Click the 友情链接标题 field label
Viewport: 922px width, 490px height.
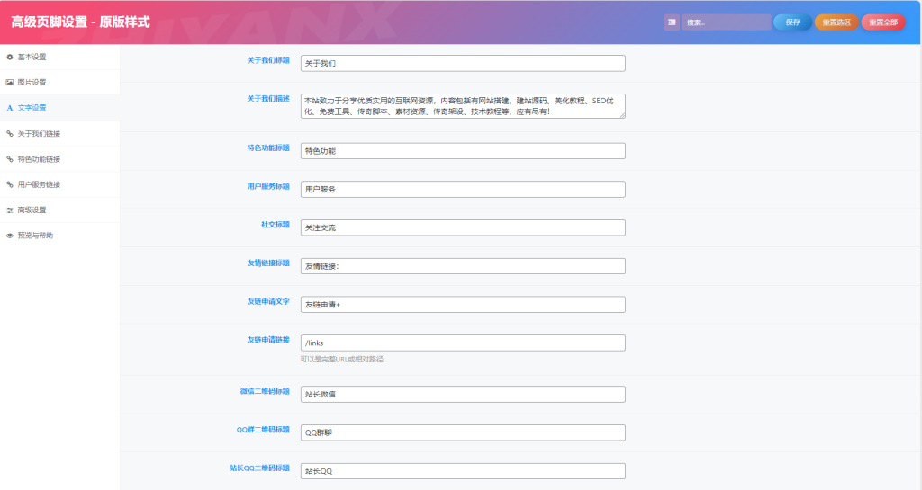point(268,263)
